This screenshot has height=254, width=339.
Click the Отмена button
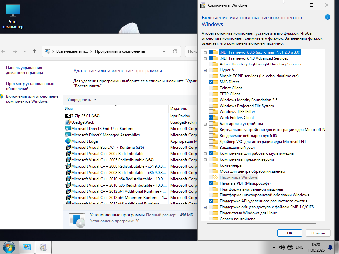[318, 233]
